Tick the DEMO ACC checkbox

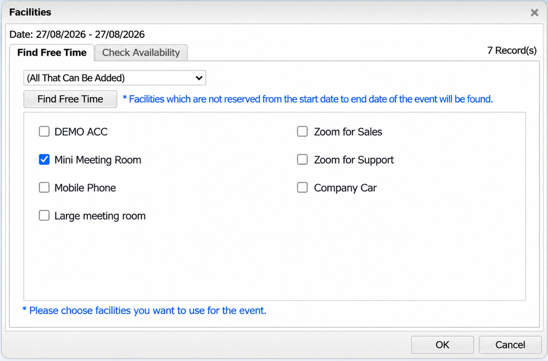44,131
